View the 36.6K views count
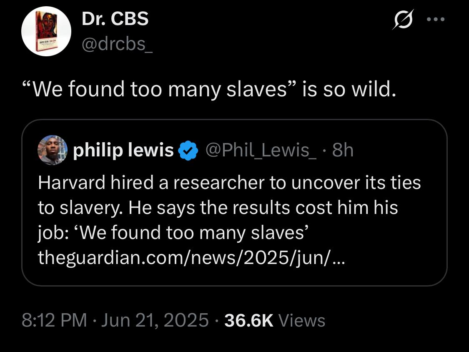469x352 pixels. (x=248, y=320)
